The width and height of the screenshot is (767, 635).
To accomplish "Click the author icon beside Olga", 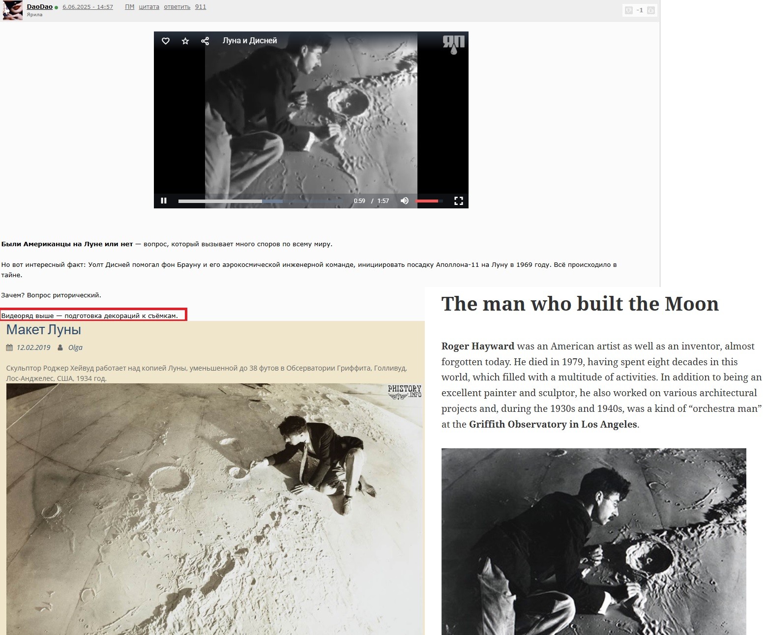I will coord(60,347).
